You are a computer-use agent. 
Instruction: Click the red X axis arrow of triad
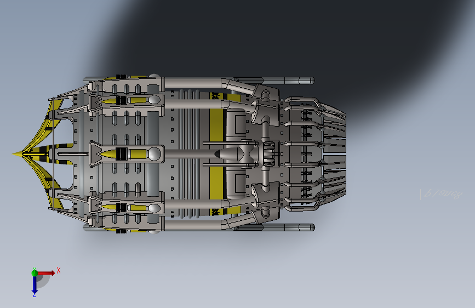coord(46,273)
